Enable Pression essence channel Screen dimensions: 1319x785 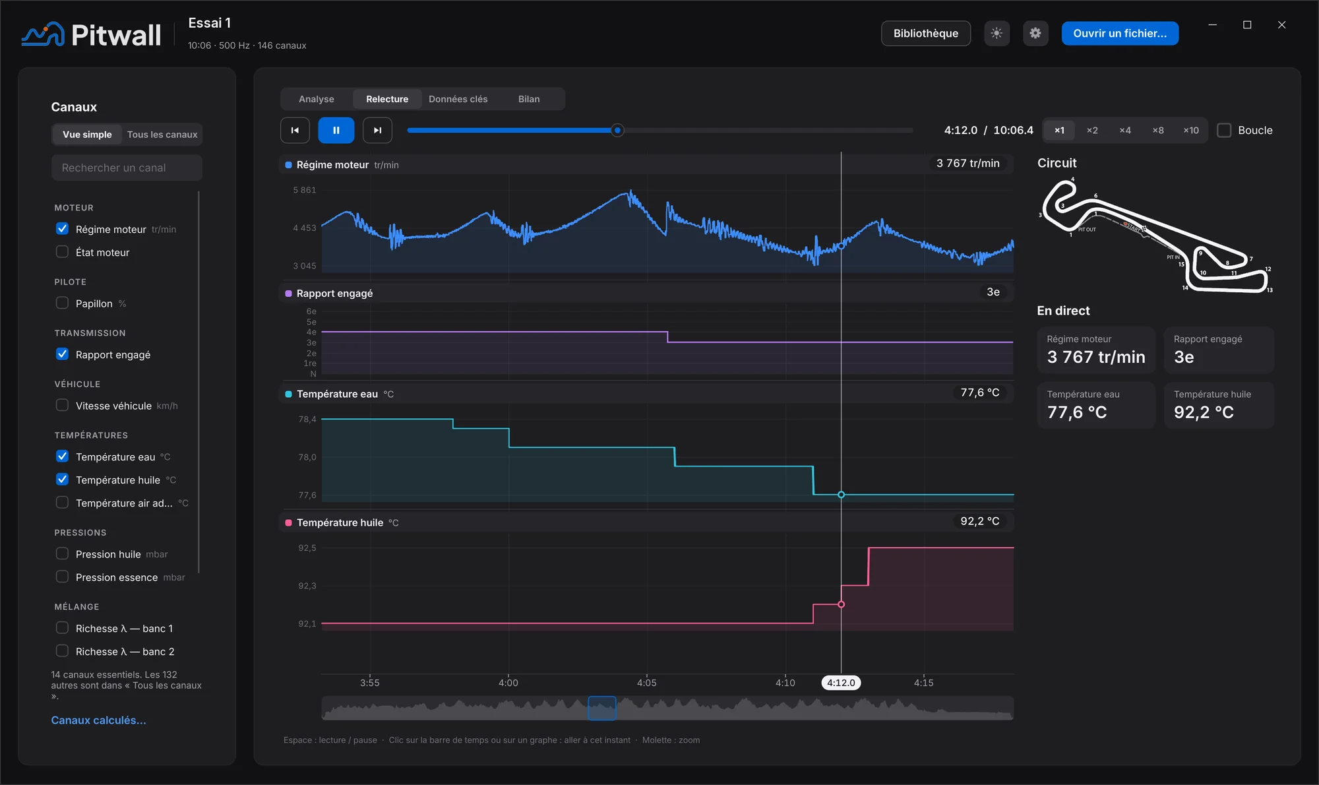pos(62,577)
